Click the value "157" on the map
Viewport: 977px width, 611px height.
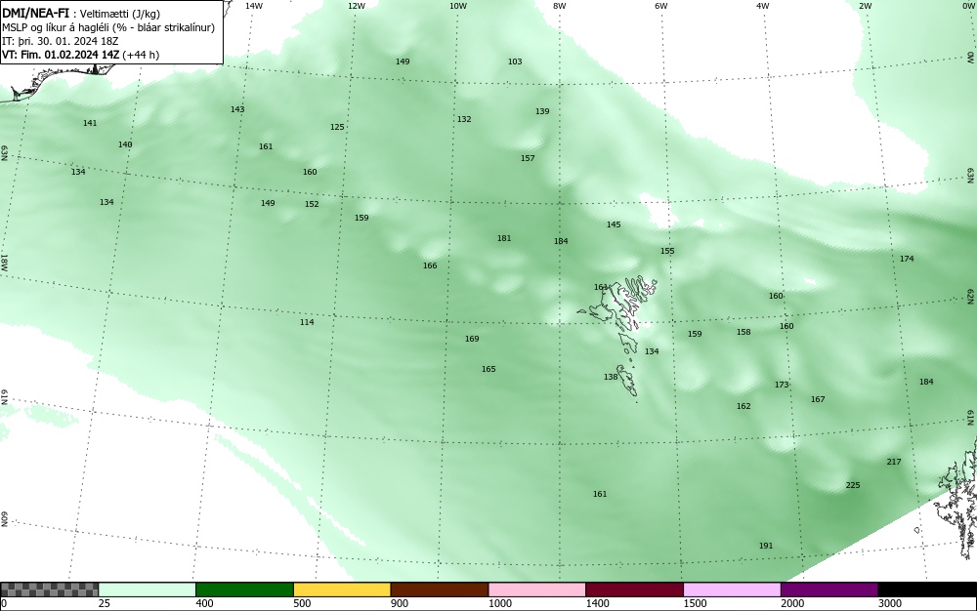point(528,159)
